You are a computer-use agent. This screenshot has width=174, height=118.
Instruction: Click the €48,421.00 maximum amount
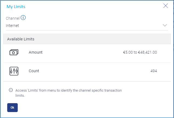pyautogui.click(x=148, y=53)
